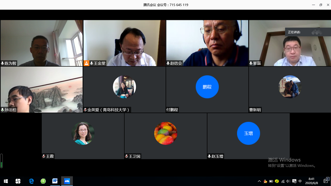
Task: Click the 金英爱（青岛科技大学）name label
Action: pos(108,110)
